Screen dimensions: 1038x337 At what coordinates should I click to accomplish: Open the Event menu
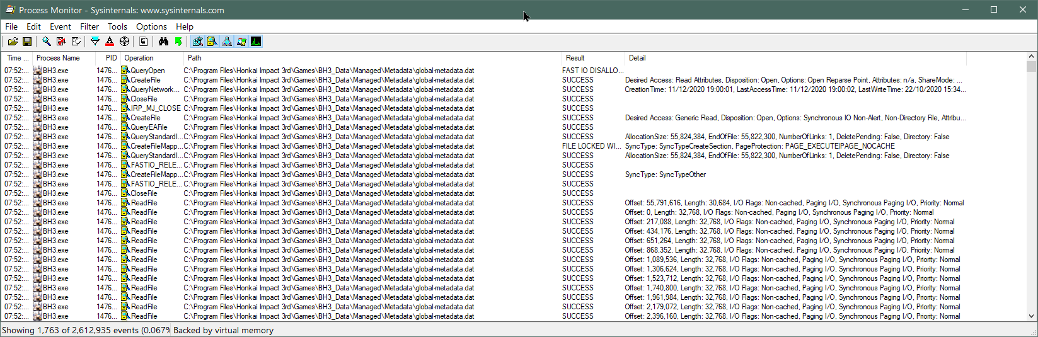61,26
